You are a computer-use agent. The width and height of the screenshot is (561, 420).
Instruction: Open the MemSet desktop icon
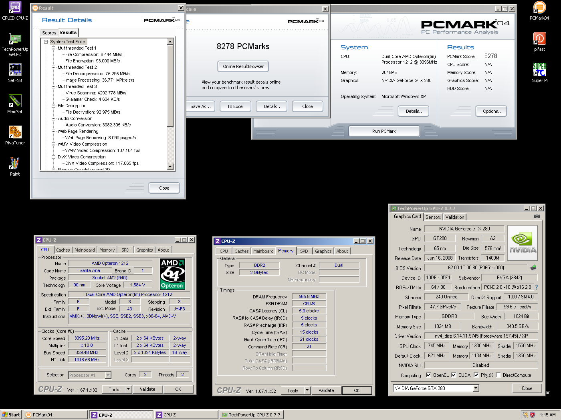[x=15, y=104]
